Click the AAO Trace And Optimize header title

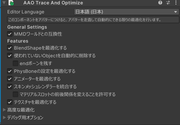point(53,3)
